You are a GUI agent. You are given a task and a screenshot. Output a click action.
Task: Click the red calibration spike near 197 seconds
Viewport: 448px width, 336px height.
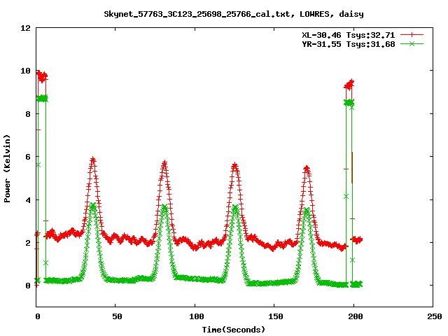(x=349, y=85)
